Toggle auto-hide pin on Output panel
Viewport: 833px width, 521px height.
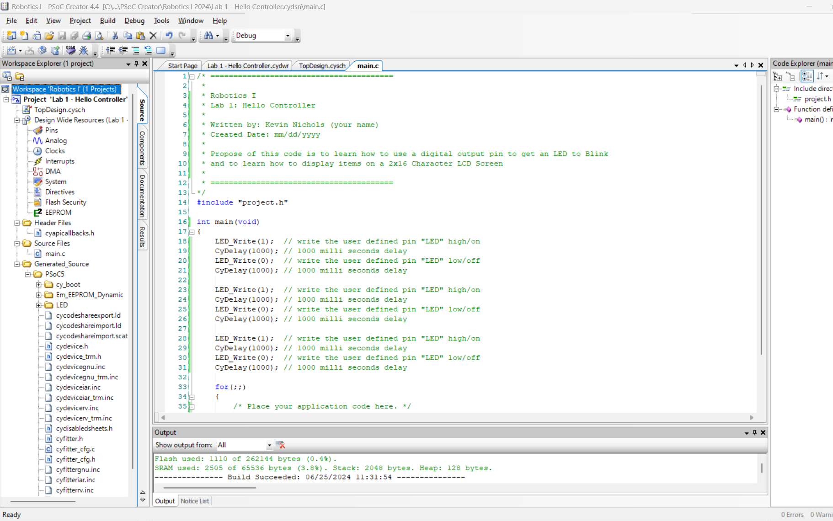pyautogui.click(x=755, y=432)
